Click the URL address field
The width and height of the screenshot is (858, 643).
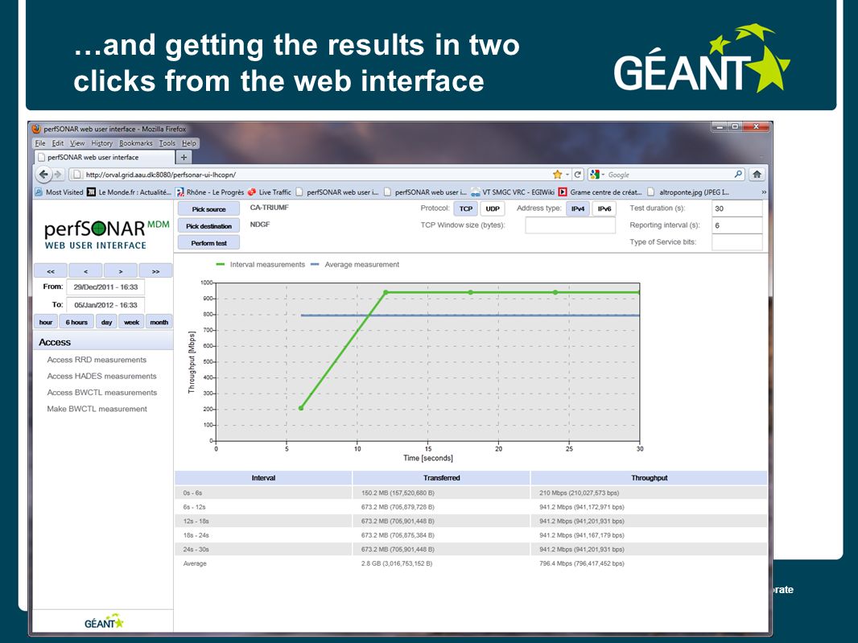pyautogui.click(x=317, y=175)
